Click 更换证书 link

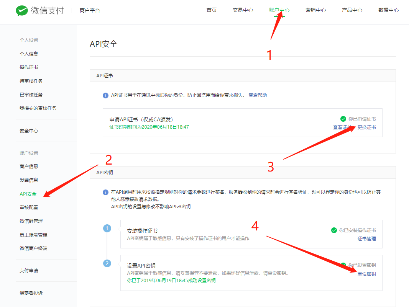point(367,127)
